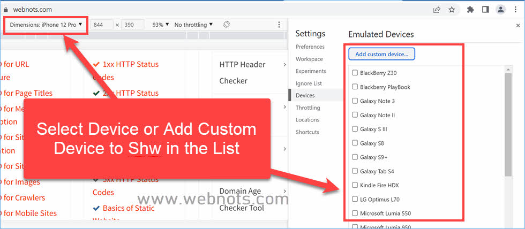Switch to the Throttling settings tab

point(307,108)
